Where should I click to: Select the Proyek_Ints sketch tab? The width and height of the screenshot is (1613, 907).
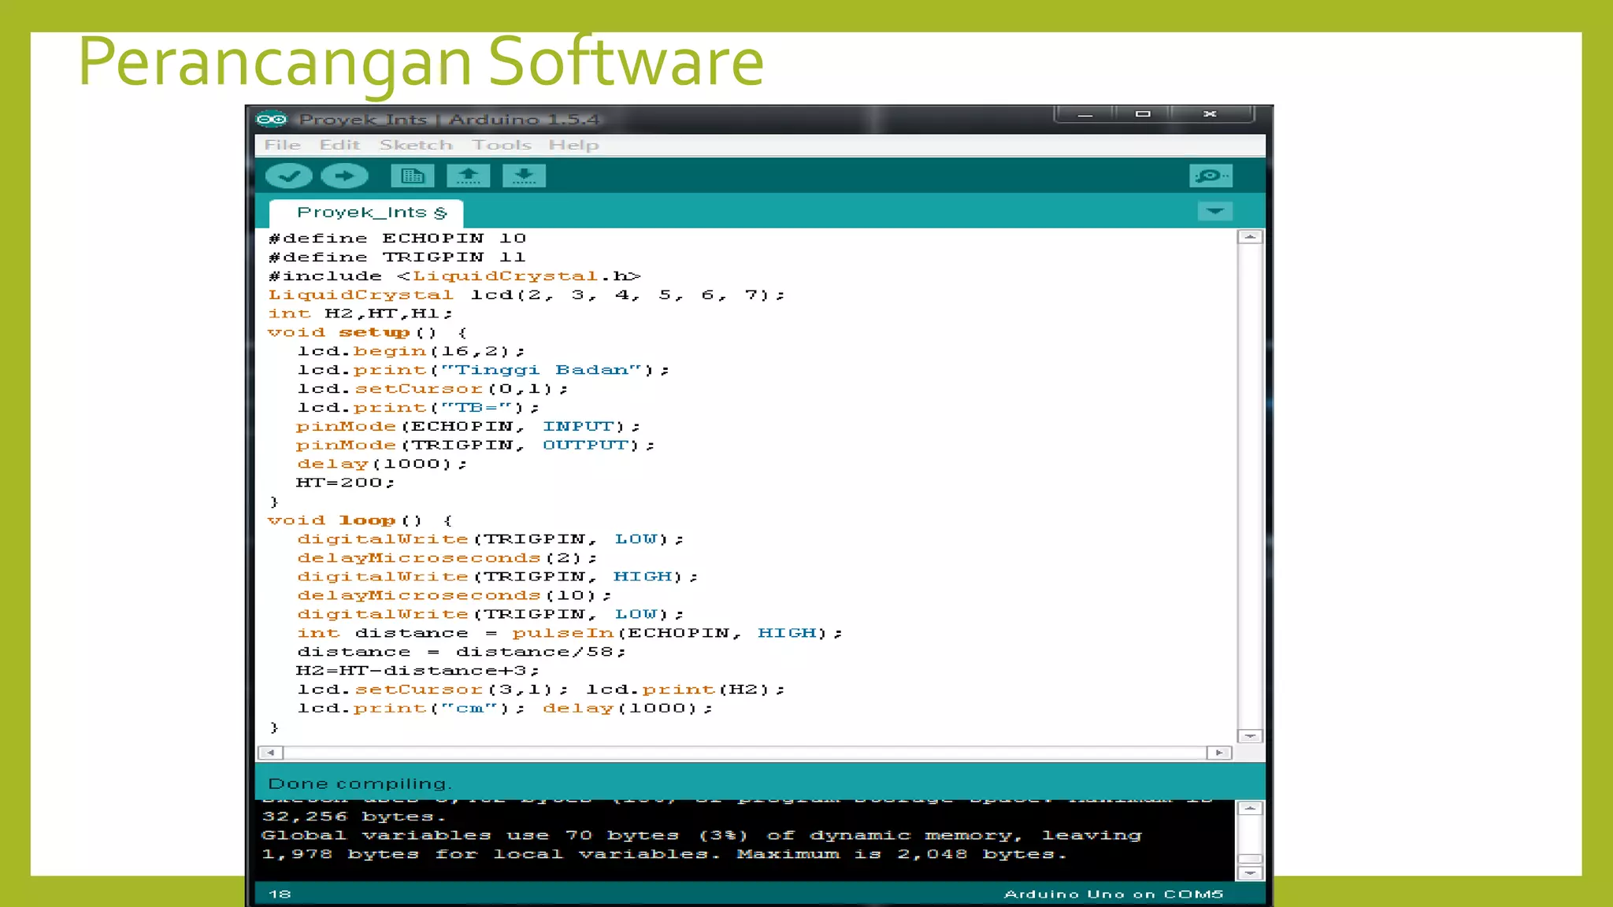point(366,213)
